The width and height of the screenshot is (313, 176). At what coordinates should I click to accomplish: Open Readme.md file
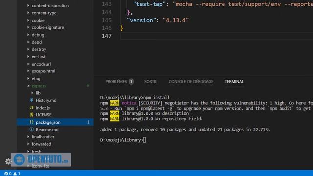(x=47, y=129)
